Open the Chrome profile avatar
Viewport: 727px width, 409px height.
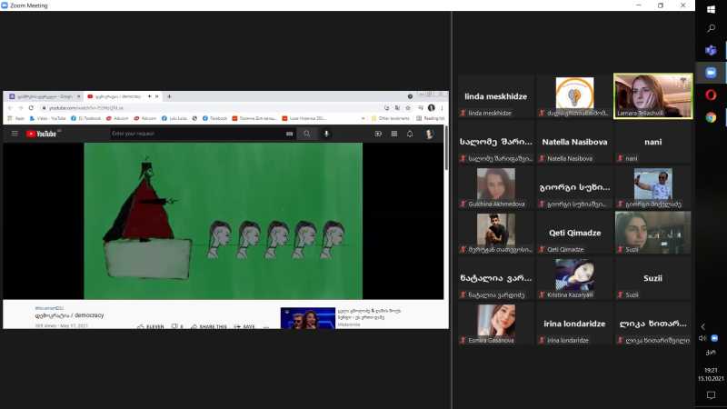pyautogui.click(x=432, y=107)
